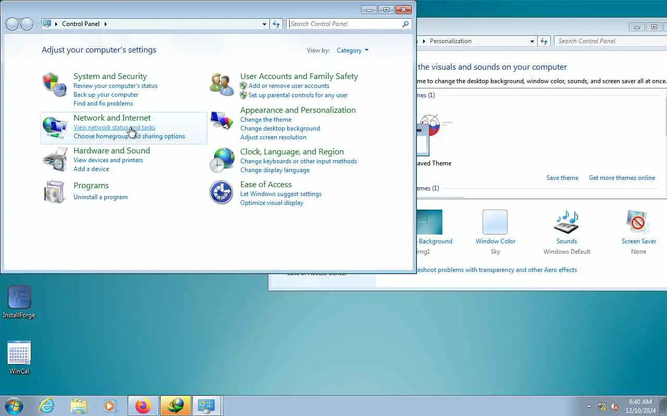Viewport: 667px width, 416px height.
Task: Open the InstallForge desktop shortcut
Action: [x=19, y=302]
